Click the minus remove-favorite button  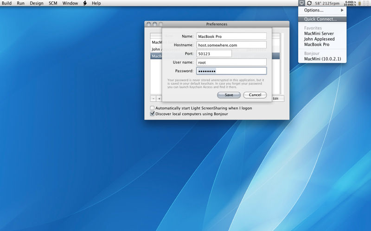pos(154,98)
